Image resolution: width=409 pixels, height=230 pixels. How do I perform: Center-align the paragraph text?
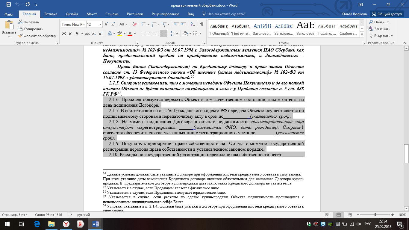(x=150, y=34)
